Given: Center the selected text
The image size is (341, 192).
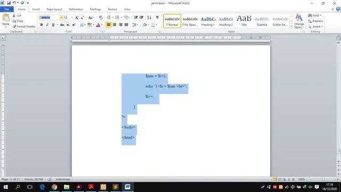Looking at the screenshot, I should [x=115, y=25].
